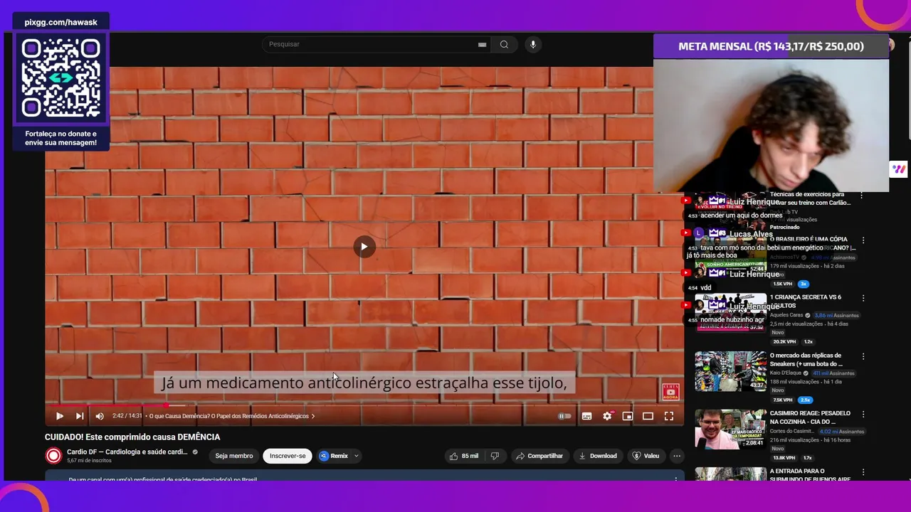911x512 pixels.
Task: Dislike the video
Action: click(x=495, y=456)
